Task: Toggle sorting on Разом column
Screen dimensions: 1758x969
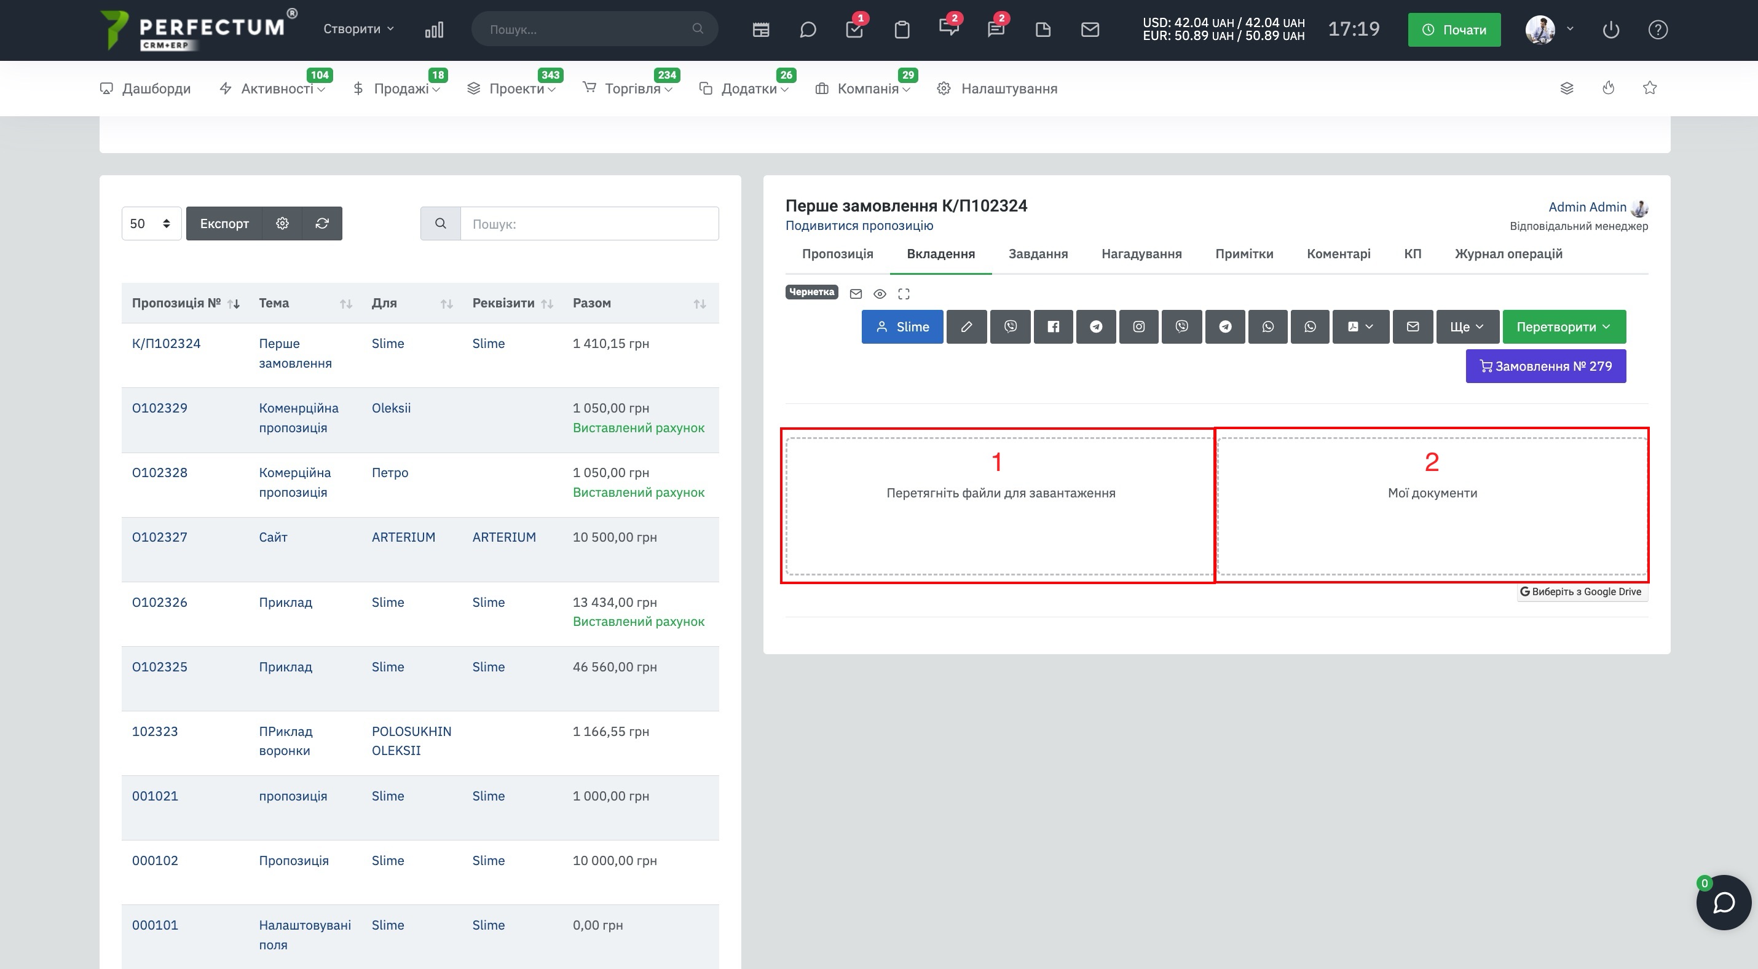Action: 700,304
